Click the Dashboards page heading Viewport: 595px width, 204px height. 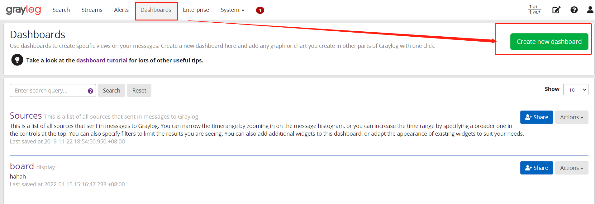pyautogui.click(x=37, y=34)
